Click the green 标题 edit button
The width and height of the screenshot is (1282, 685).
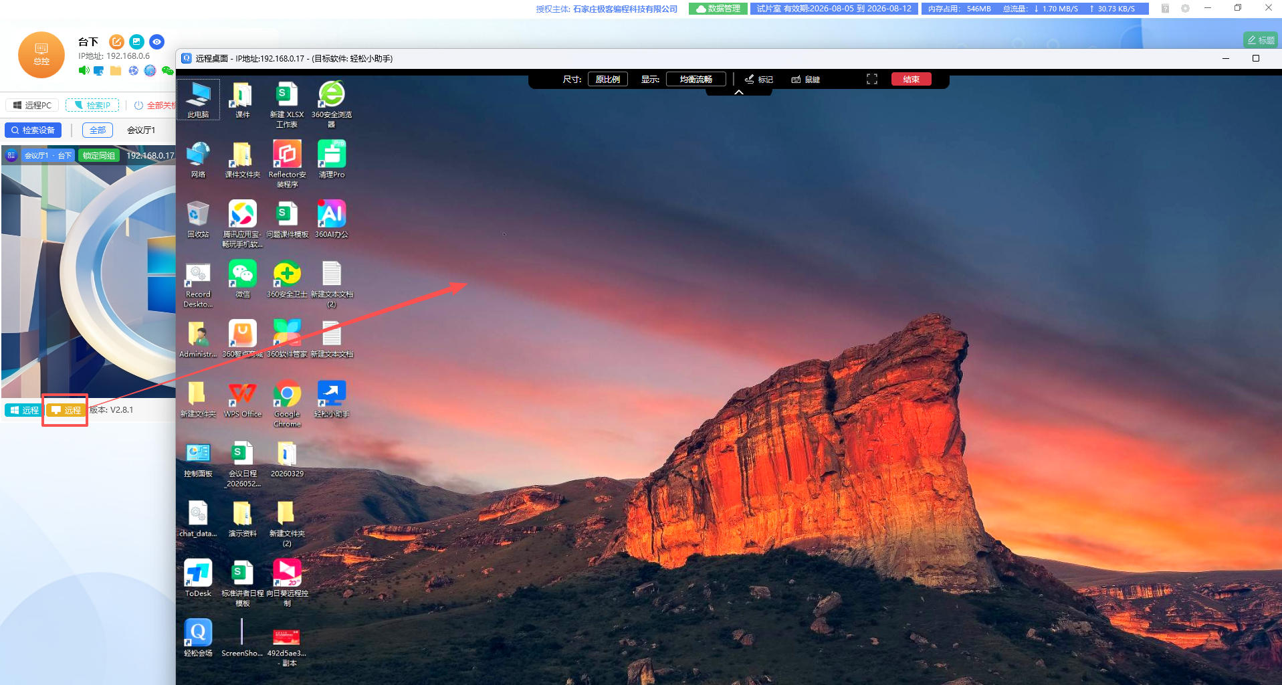[x=1261, y=40]
